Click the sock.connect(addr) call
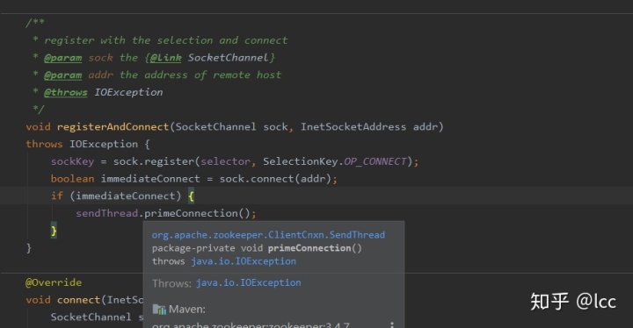 click(x=275, y=179)
